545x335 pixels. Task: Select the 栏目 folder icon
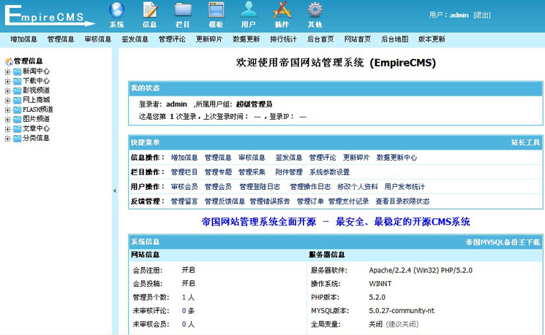183,10
